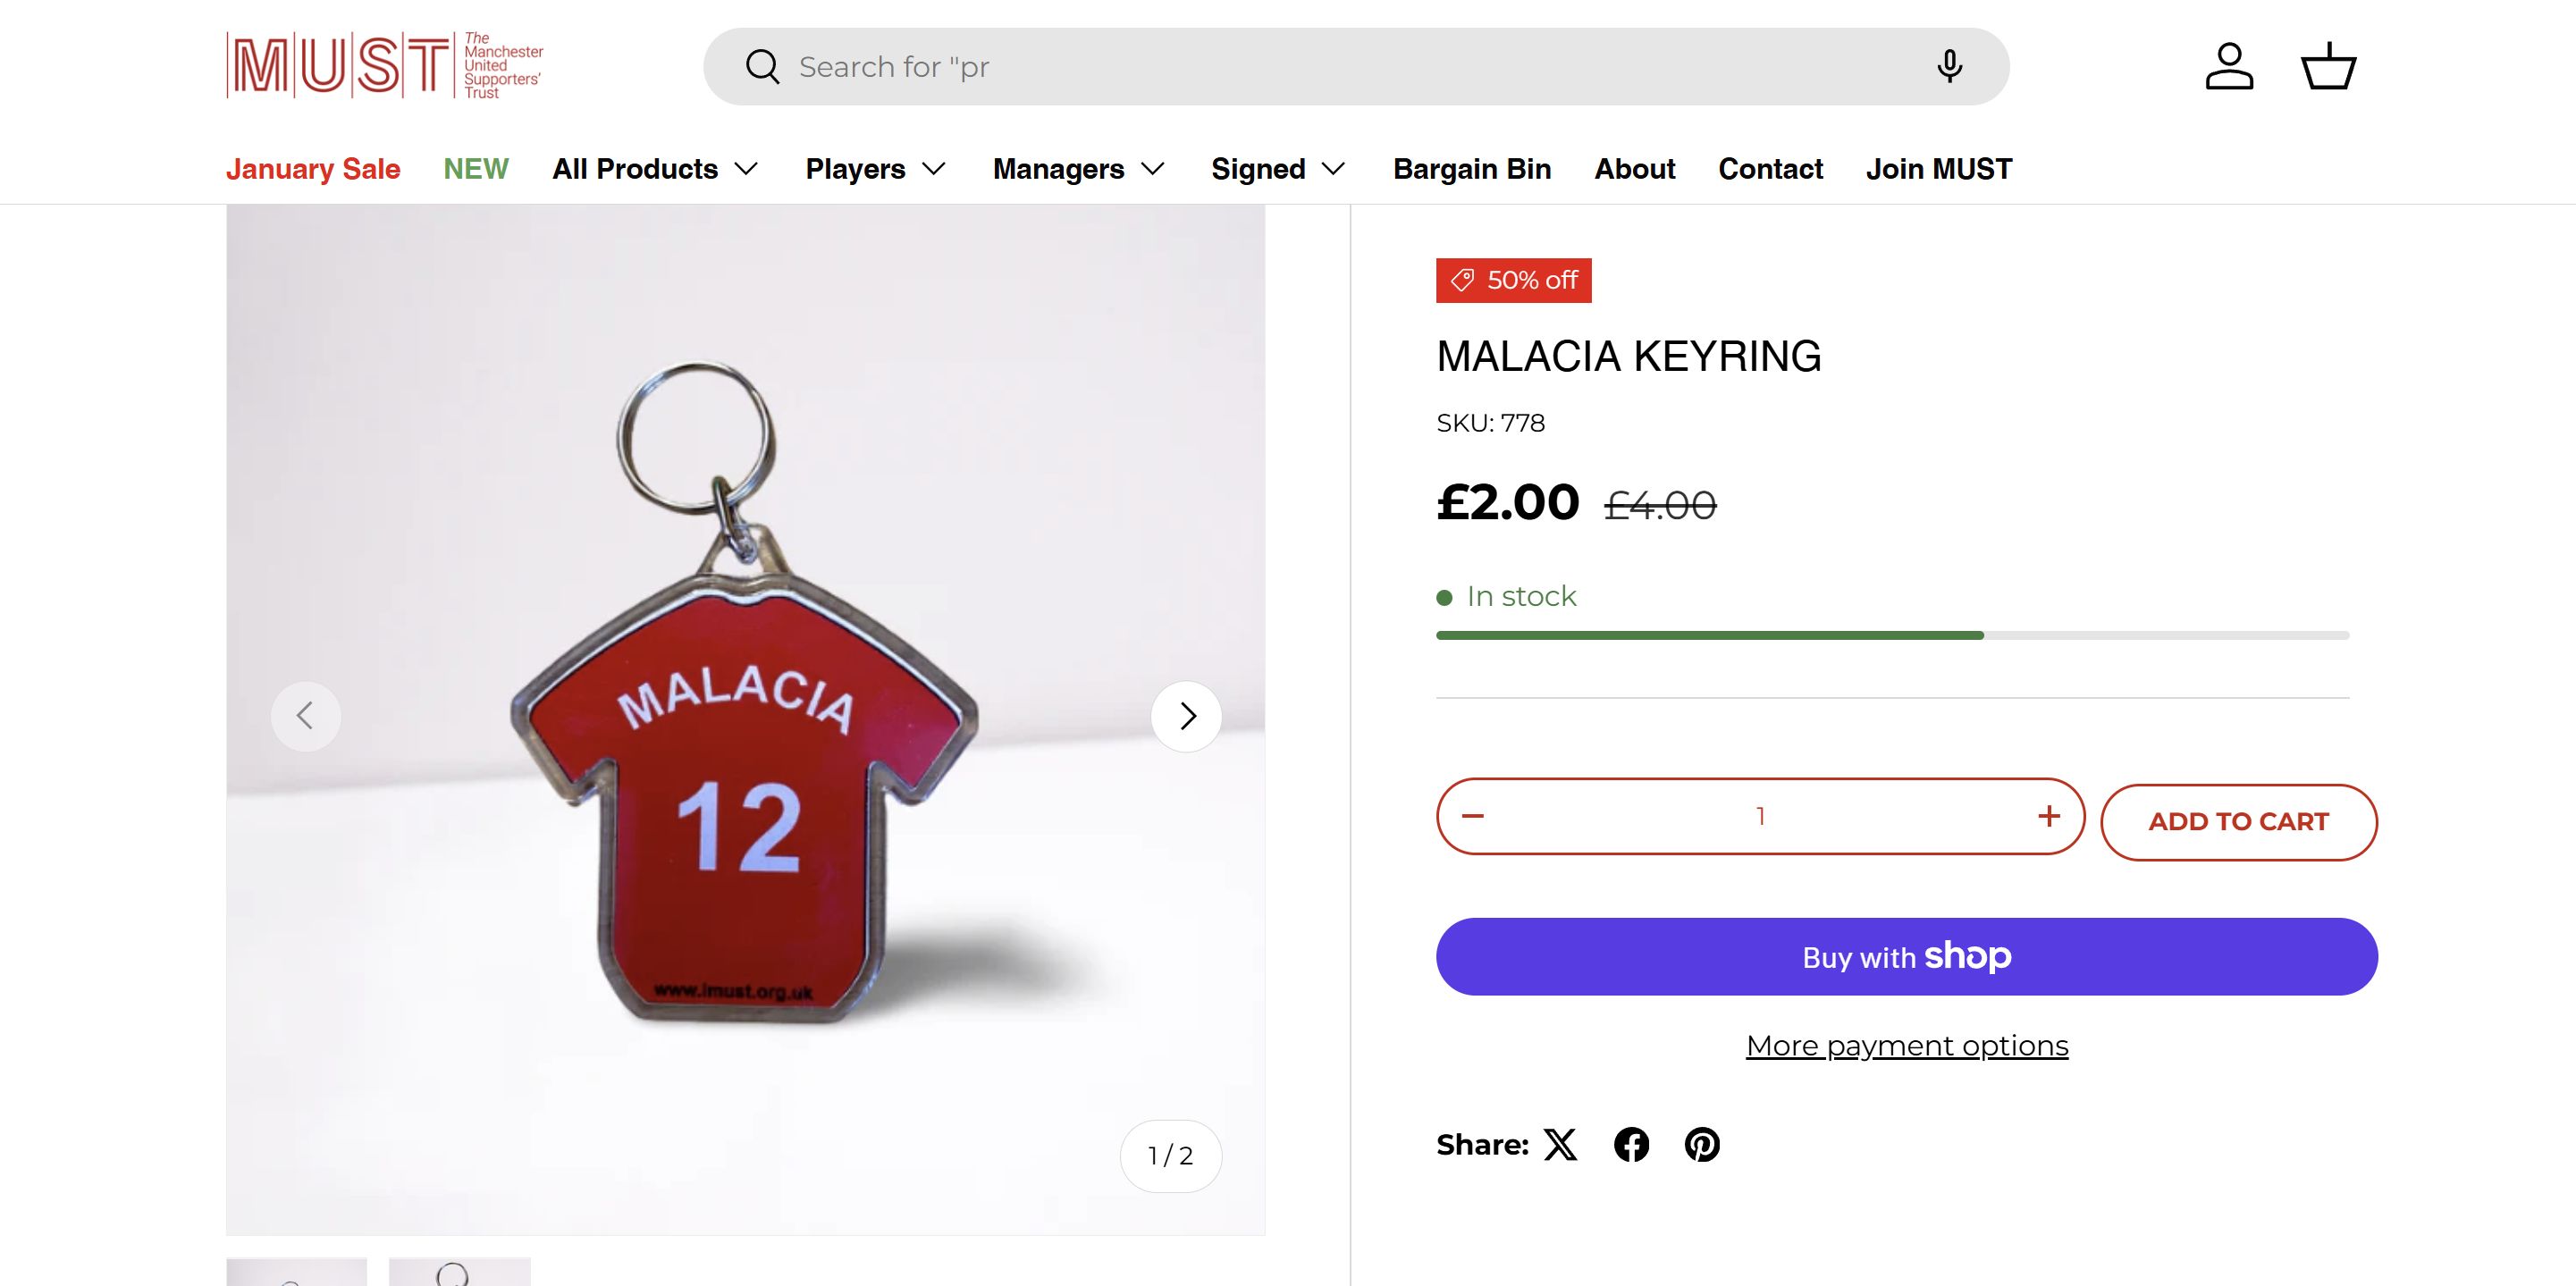Screen dimensions: 2576x1286
Task: Decrease quantity with minus button
Action: 1473,816
